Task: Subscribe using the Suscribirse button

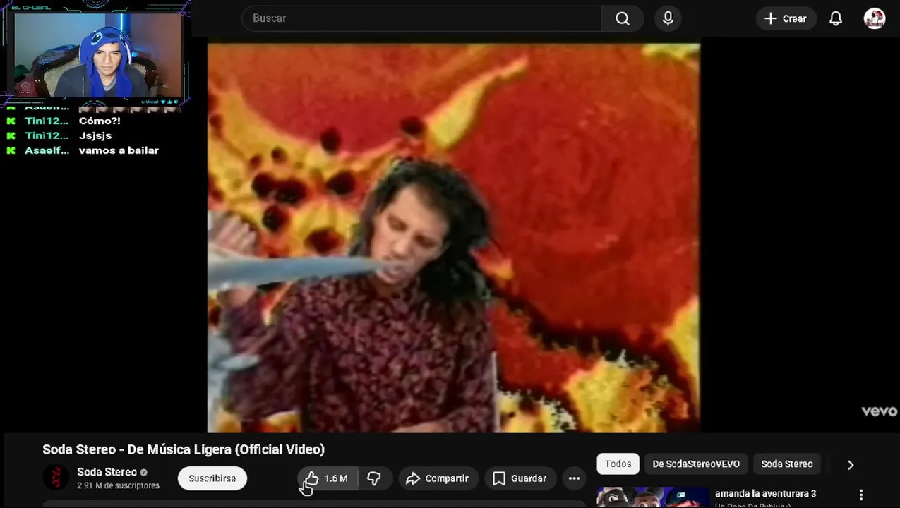Action: pos(212,478)
